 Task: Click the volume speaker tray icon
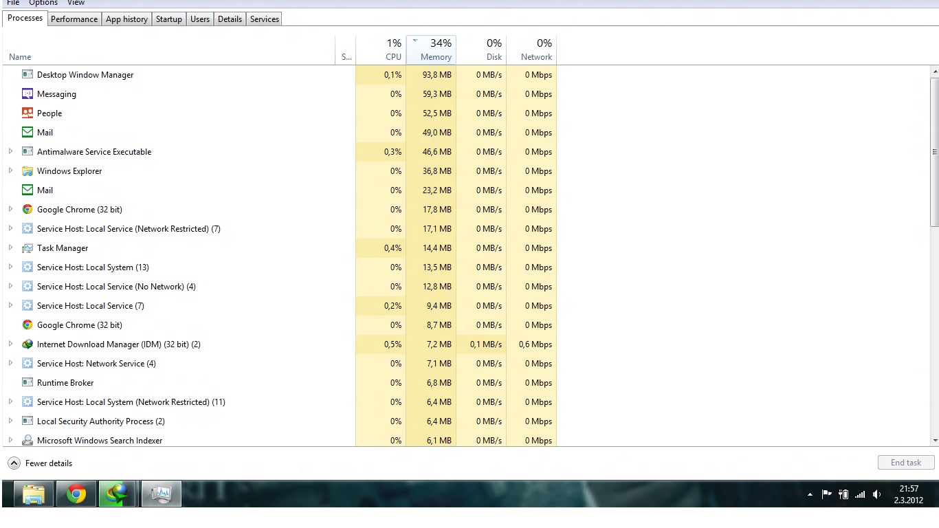876,494
